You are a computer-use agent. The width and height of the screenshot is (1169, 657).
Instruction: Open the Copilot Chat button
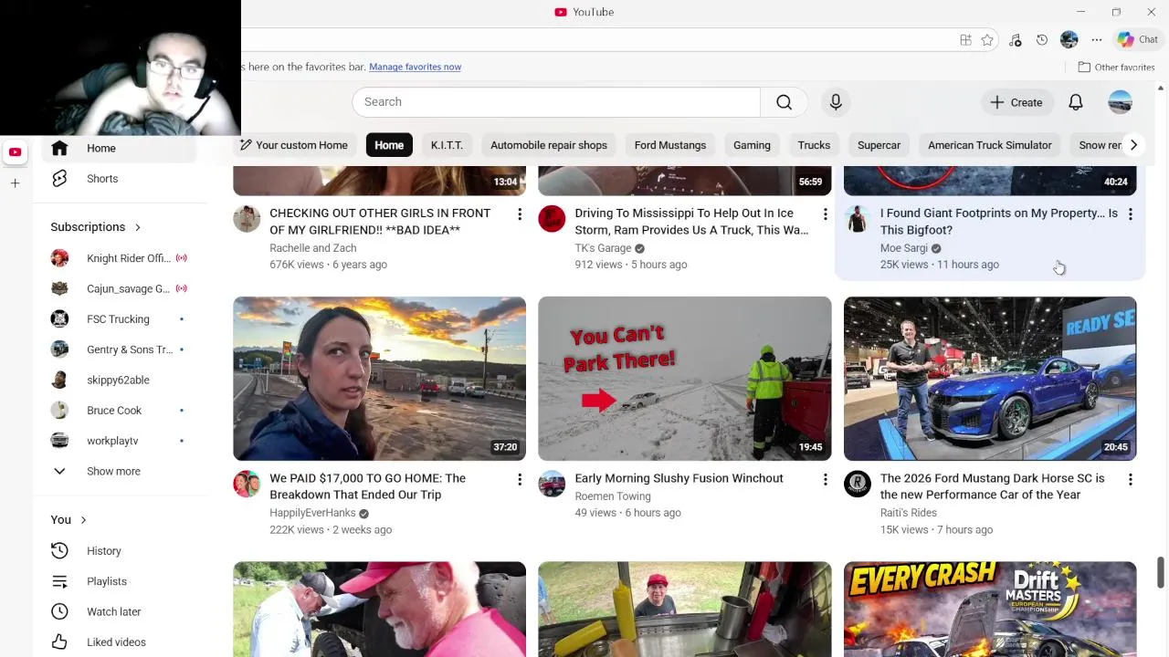click(1138, 40)
